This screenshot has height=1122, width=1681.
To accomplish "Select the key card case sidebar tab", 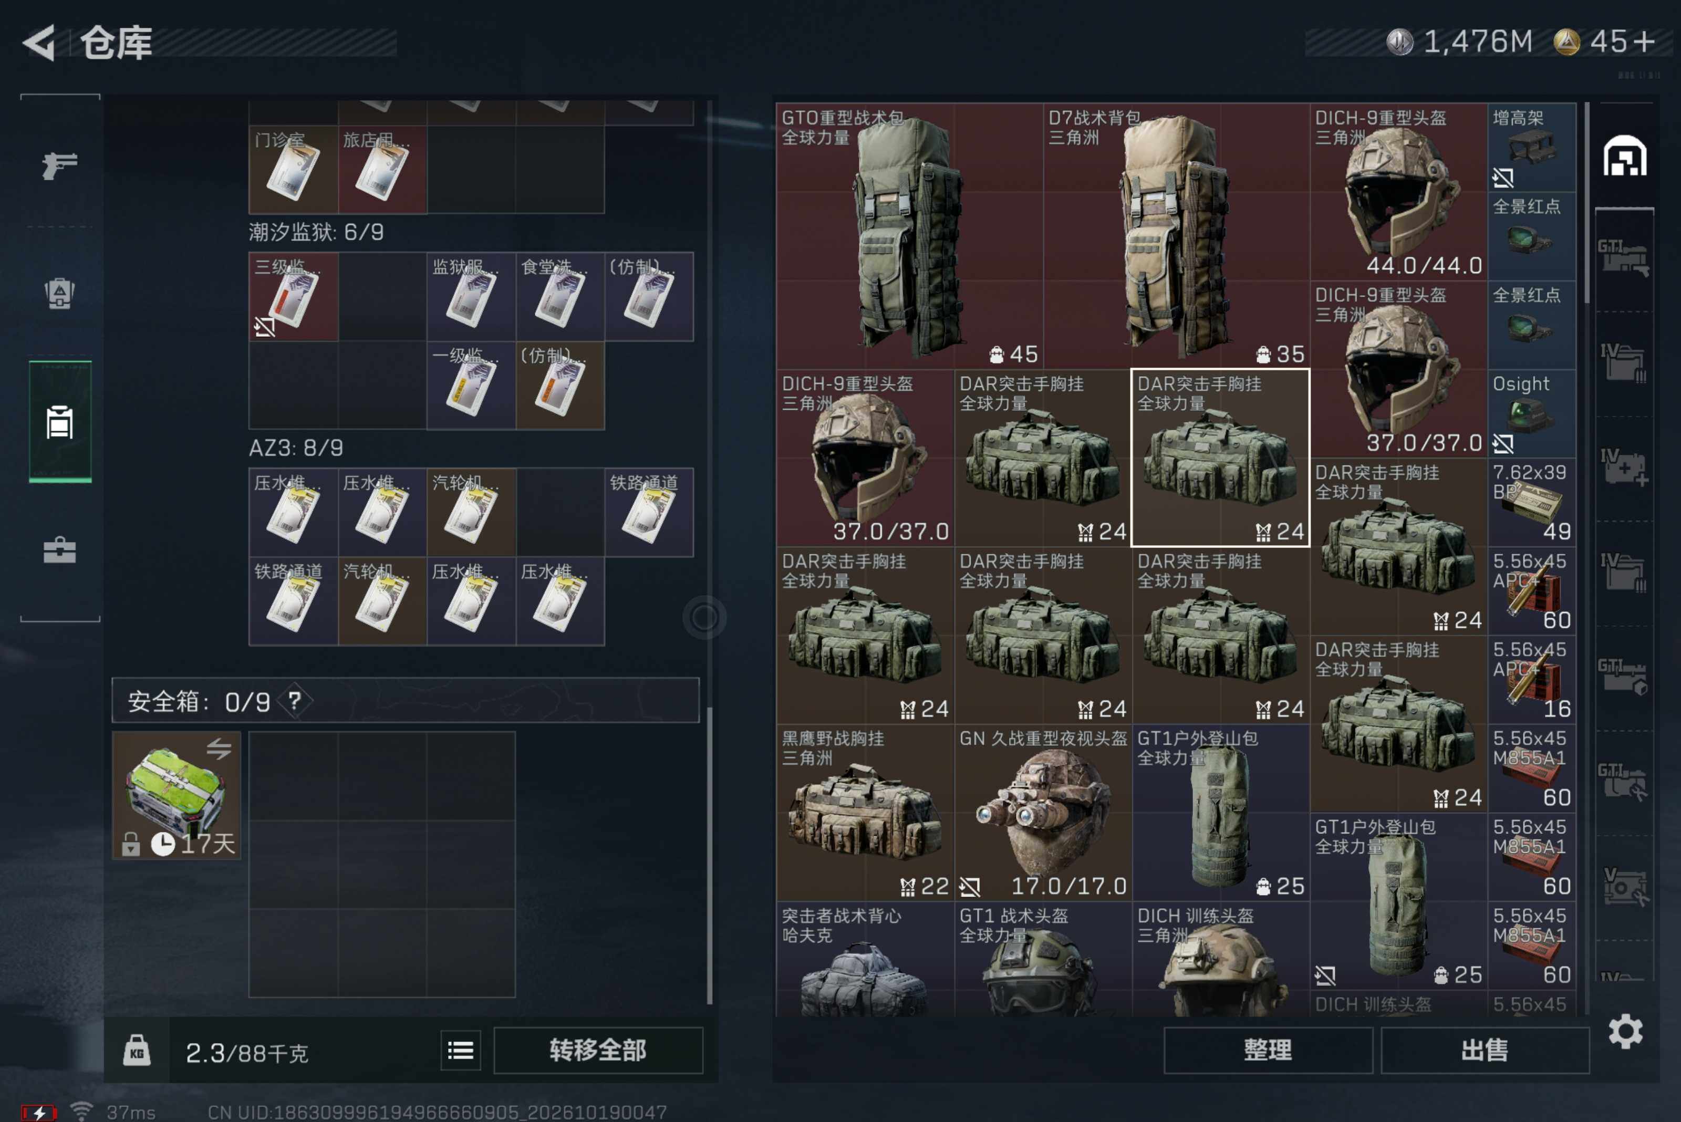I will coord(60,421).
